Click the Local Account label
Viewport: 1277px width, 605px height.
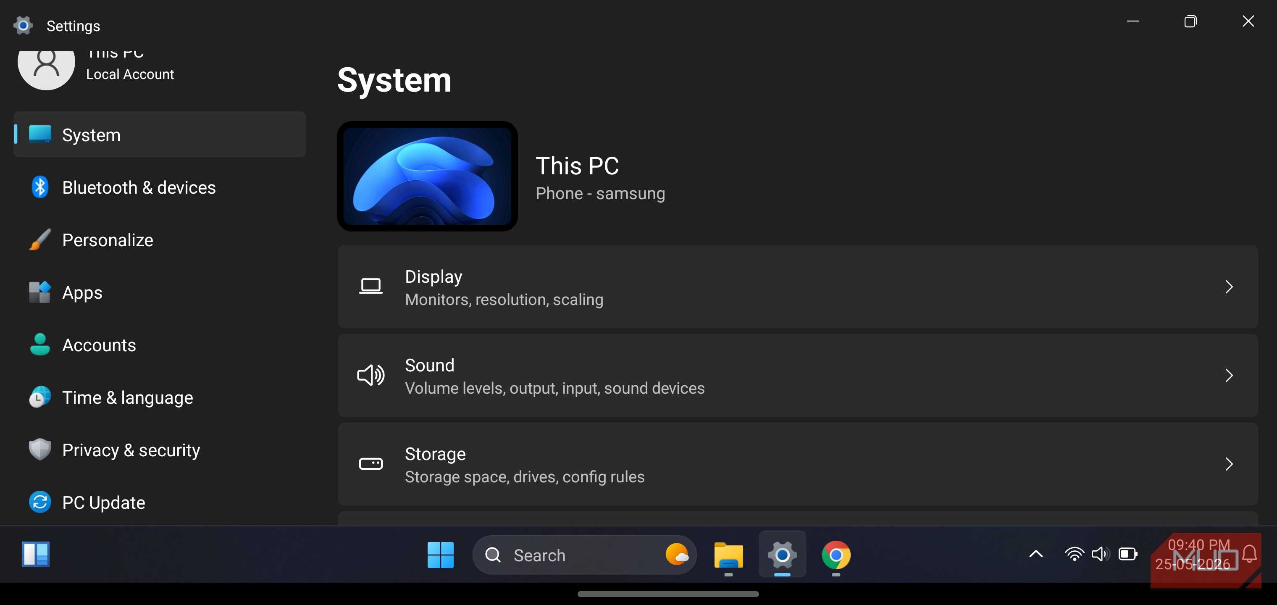tap(130, 74)
